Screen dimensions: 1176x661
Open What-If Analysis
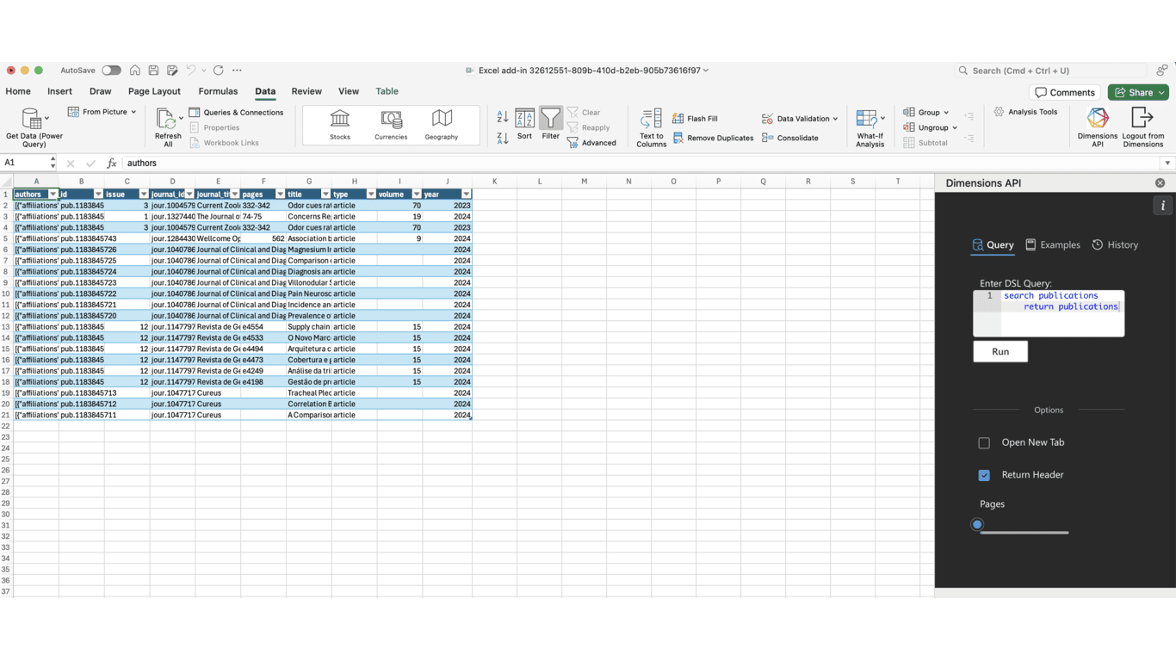coord(870,127)
